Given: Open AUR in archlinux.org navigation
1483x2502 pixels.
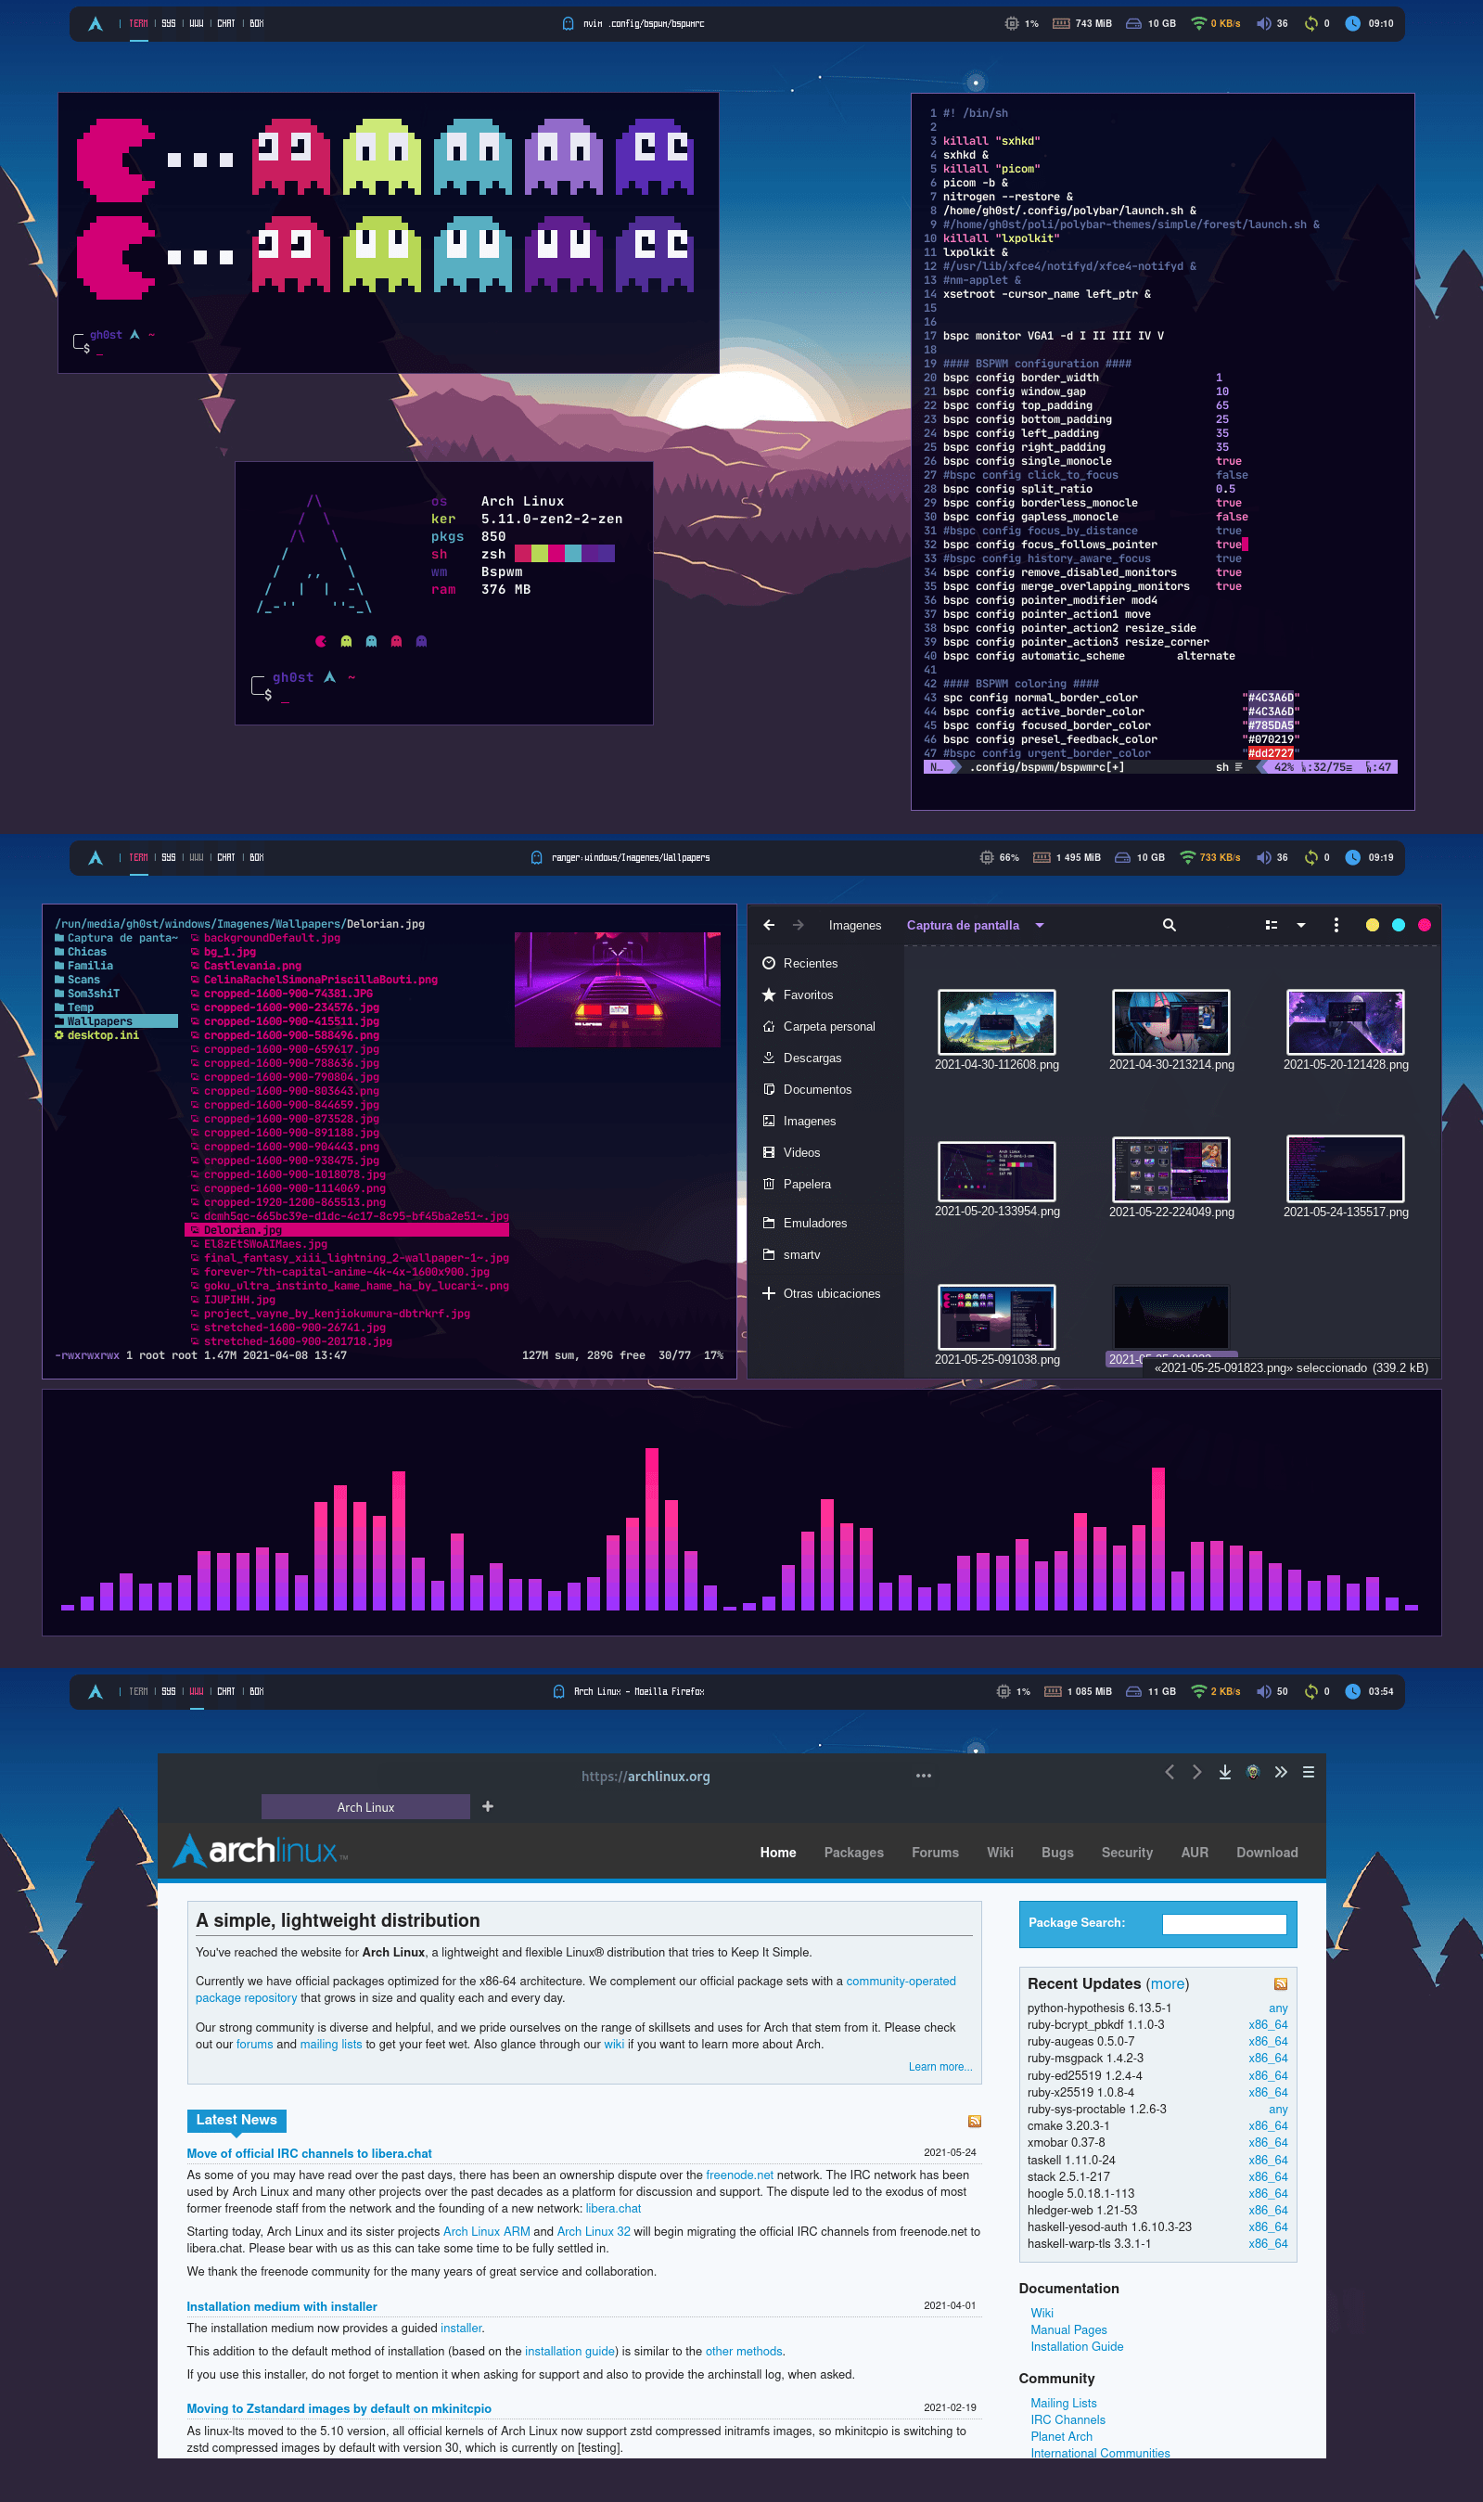Looking at the screenshot, I should point(1195,1852).
